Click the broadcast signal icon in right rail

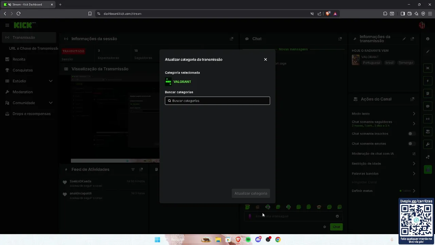pyautogui.click(x=428, y=119)
